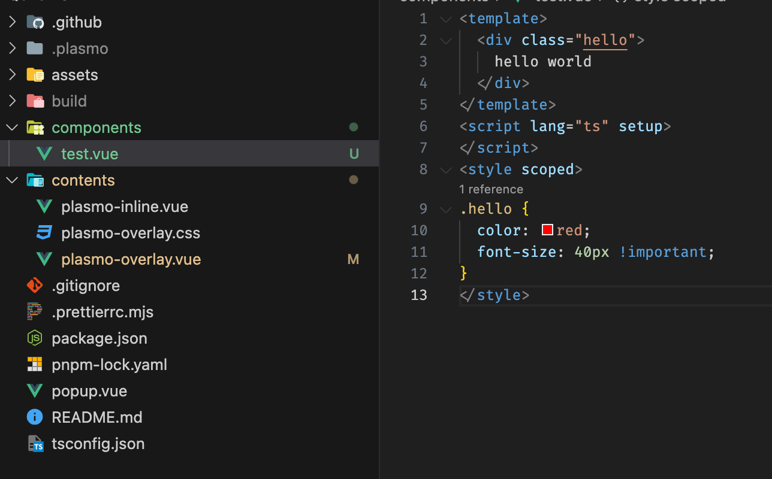Click the assets folder icon
The image size is (772, 479).
click(35, 75)
